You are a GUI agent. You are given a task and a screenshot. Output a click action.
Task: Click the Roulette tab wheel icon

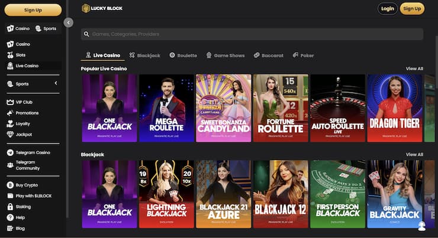click(x=172, y=55)
